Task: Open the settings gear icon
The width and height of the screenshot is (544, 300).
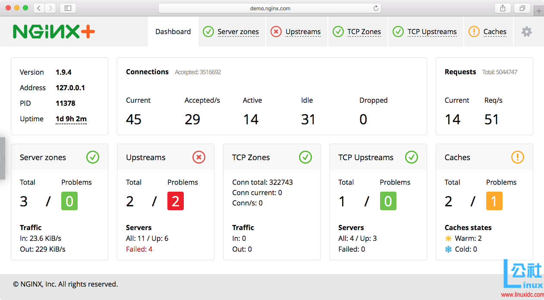Action: [x=526, y=31]
